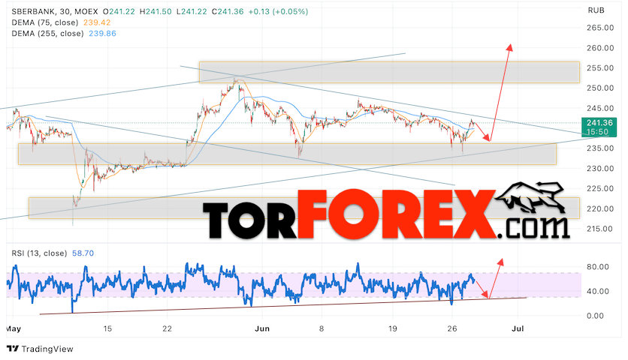Click the RUB currency label
The width and height of the screenshot is (628, 360).
click(596, 10)
